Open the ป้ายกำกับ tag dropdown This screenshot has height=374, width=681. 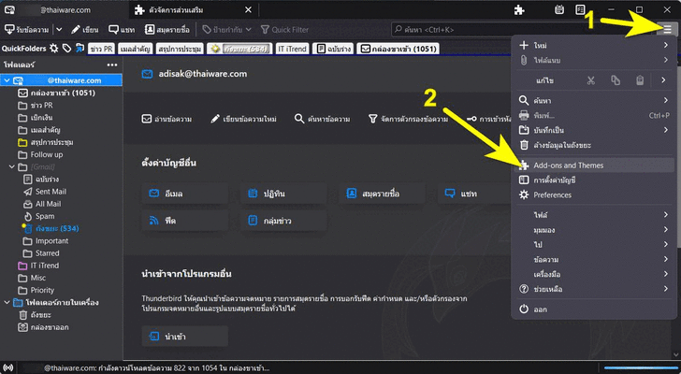(x=226, y=30)
